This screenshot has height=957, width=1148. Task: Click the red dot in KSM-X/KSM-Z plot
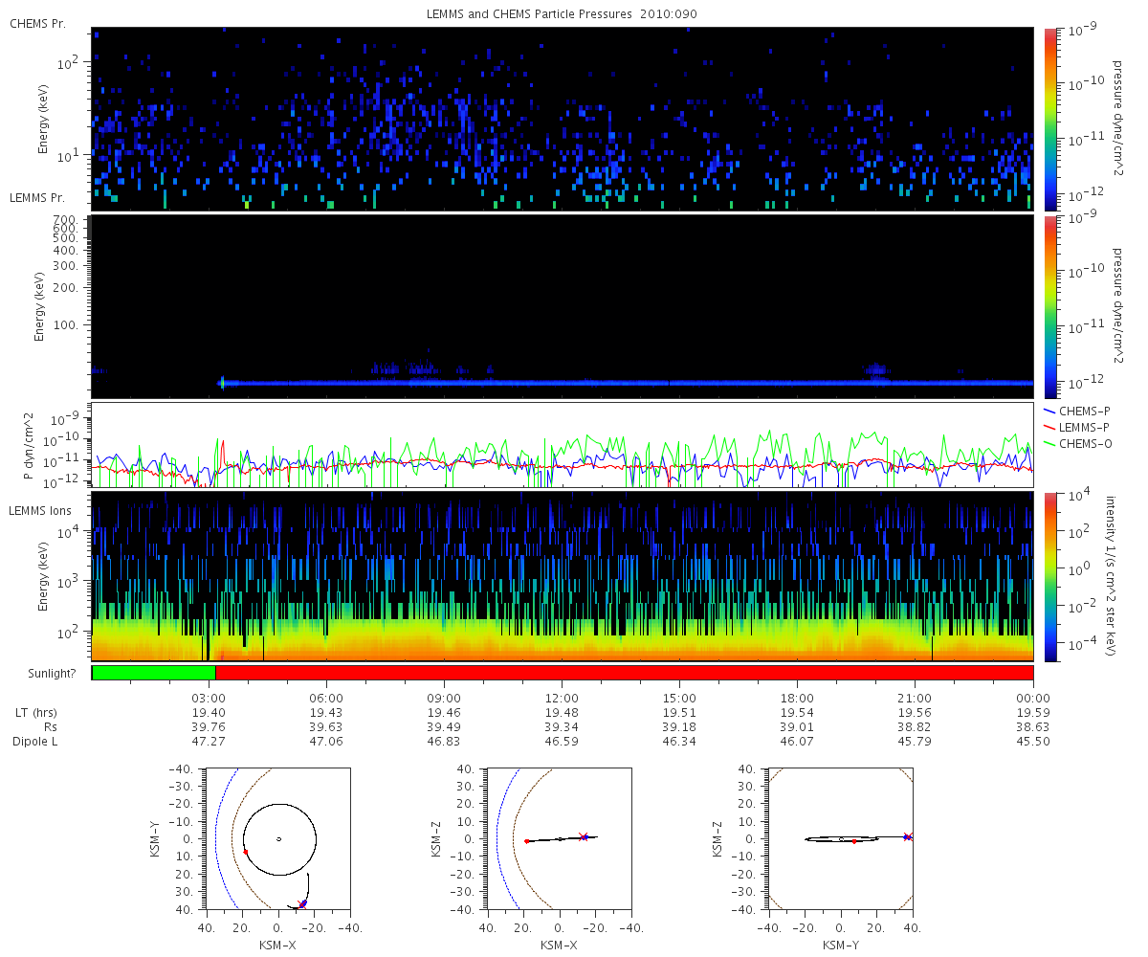tap(527, 841)
